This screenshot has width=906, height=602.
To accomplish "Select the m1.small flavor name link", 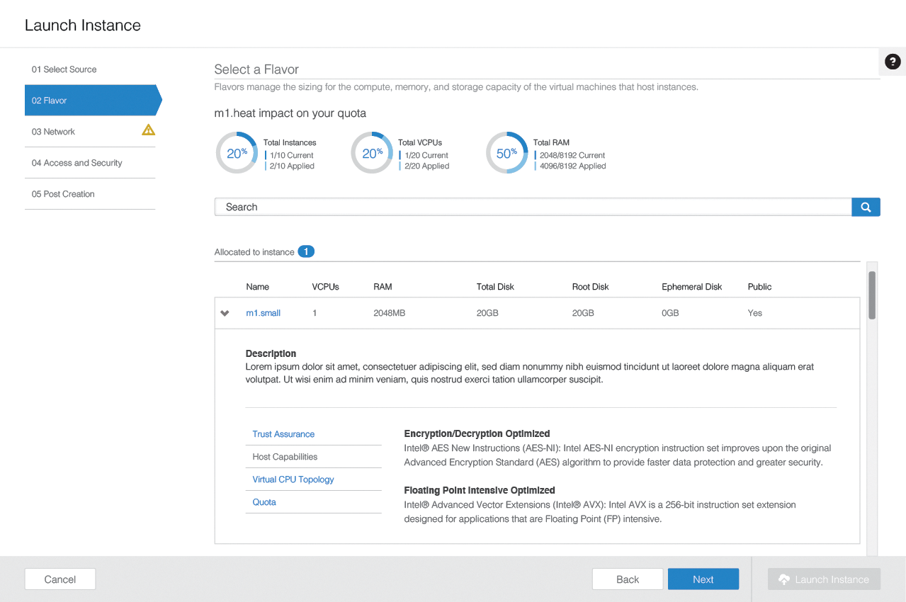I will [263, 312].
